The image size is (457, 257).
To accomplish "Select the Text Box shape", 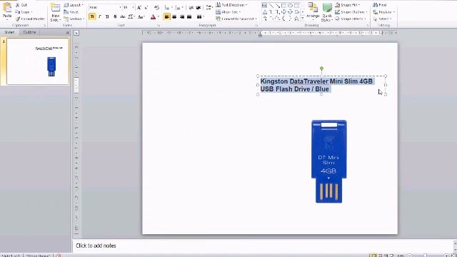I will (264, 5).
